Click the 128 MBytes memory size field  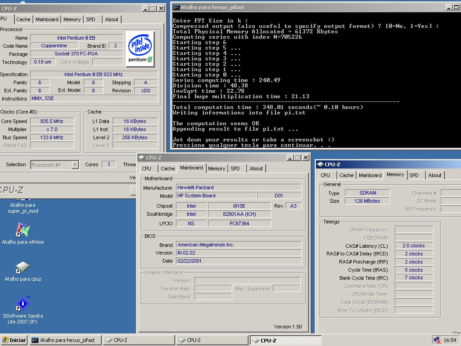[367, 201]
